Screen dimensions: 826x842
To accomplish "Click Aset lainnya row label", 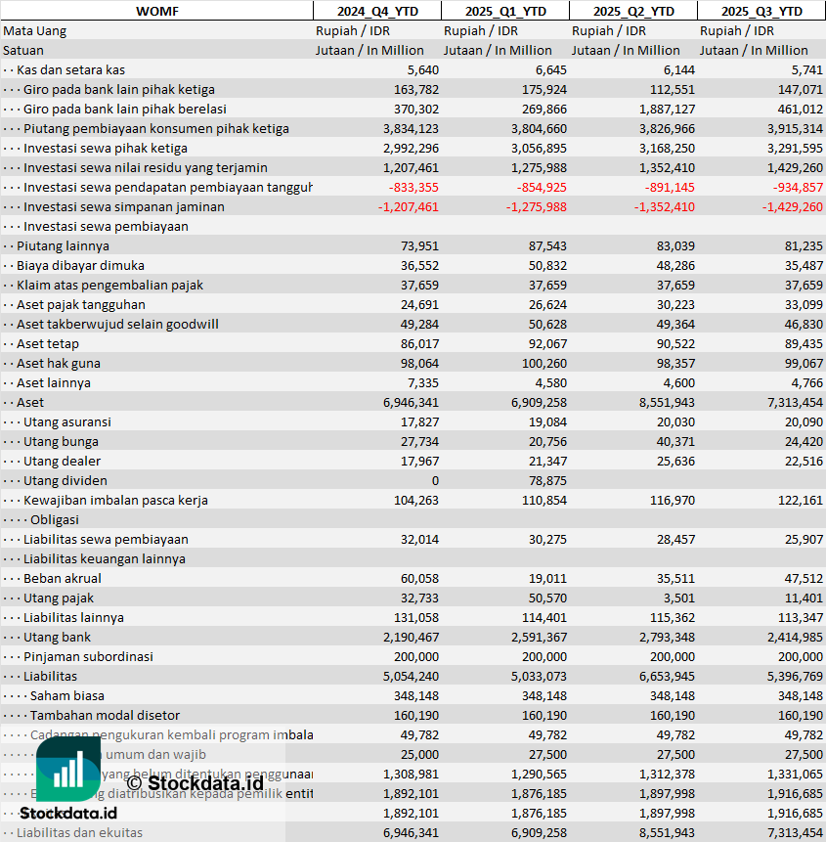I will pos(54,383).
